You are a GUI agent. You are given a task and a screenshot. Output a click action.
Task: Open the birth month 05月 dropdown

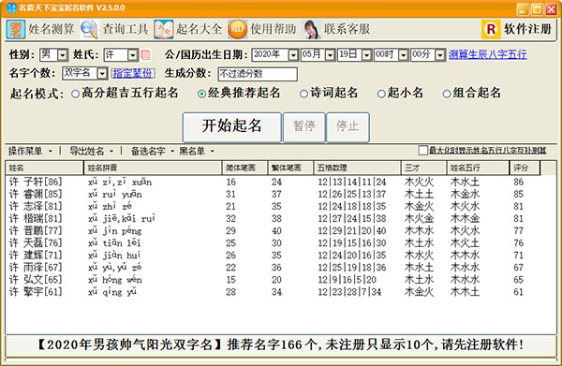tap(330, 55)
